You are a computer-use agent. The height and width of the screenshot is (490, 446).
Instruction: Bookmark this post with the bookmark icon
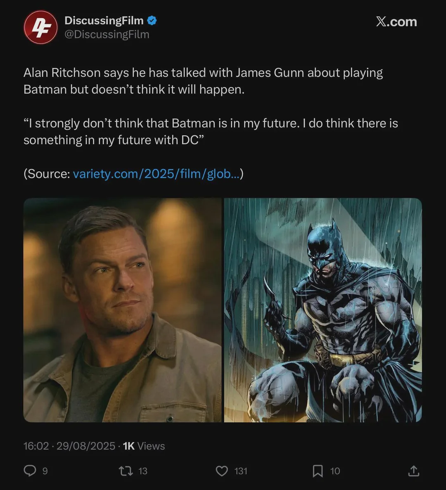318,471
